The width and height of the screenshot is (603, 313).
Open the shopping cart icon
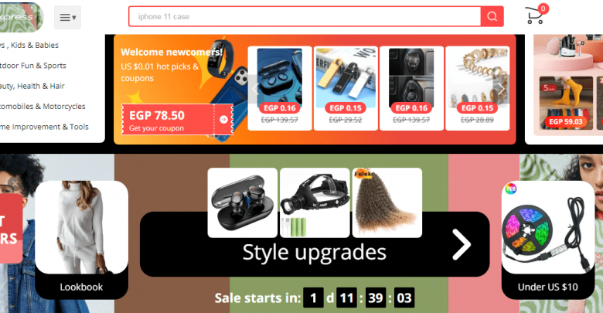536,15
